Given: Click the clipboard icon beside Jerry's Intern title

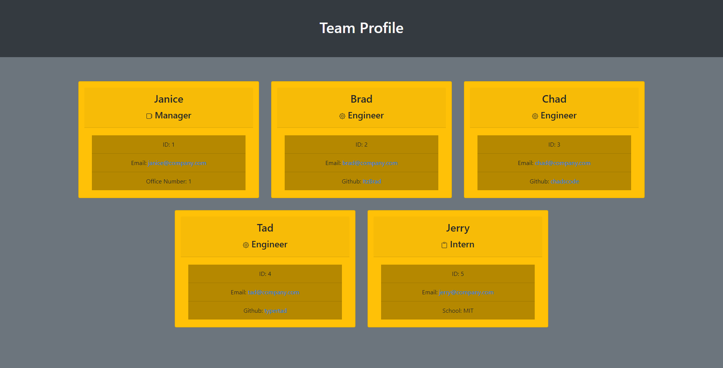Looking at the screenshot, I should click(444, 245).
